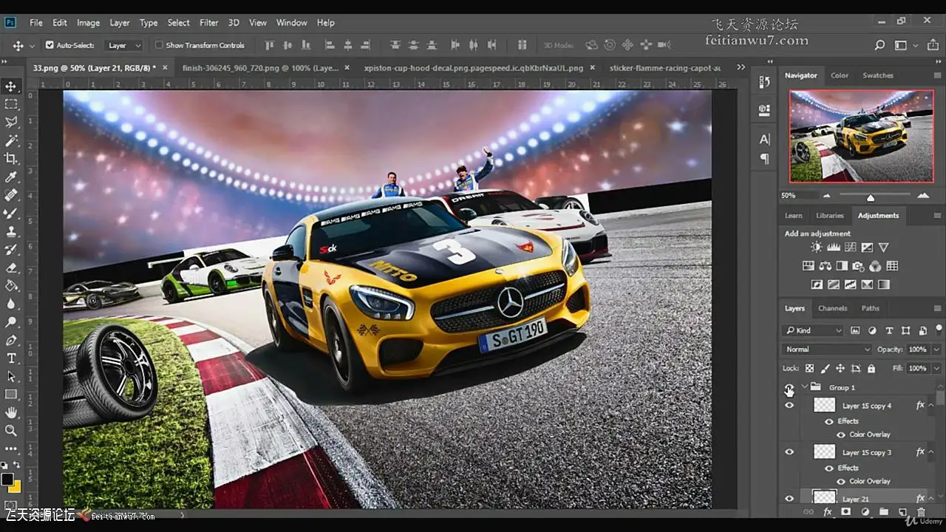Click the delete layer trash icon
Screen dimensions: 946x532
pos(921,512)
